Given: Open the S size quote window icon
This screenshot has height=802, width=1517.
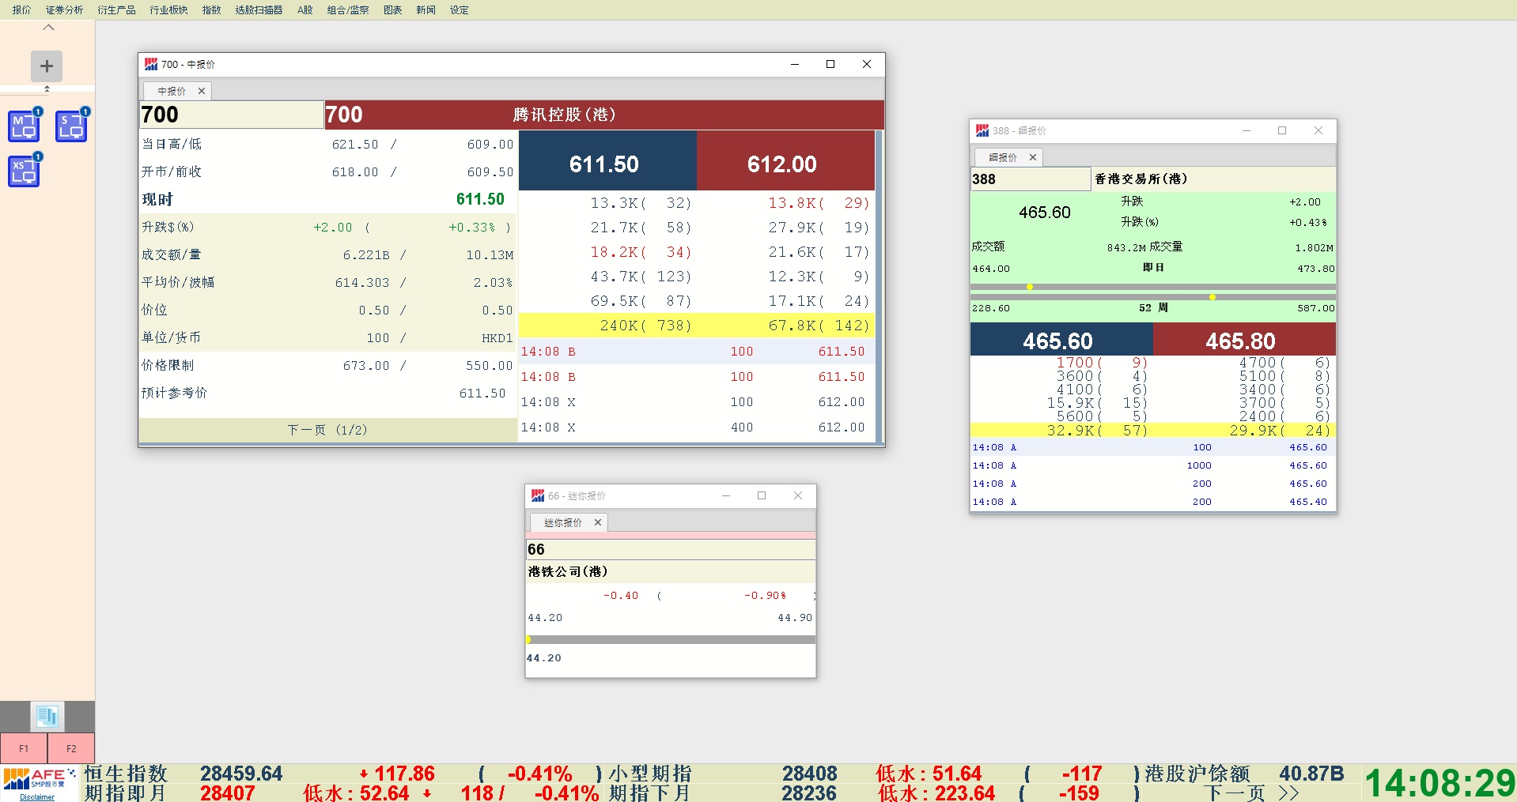Looking at the screenshot, I should tap(71, 126).
